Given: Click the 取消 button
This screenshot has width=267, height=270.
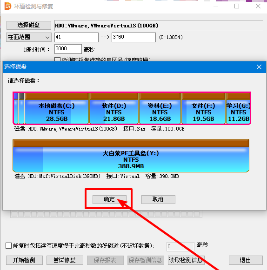Looking at the screenshot, I should point(158,199).
